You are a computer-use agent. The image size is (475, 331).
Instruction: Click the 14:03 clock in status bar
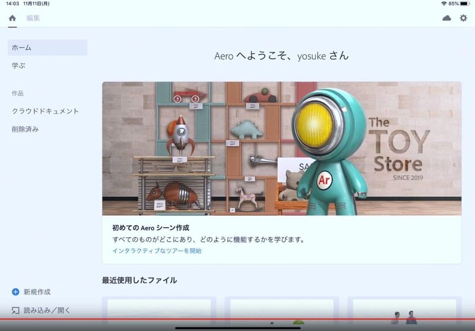[x=12, y=4]
